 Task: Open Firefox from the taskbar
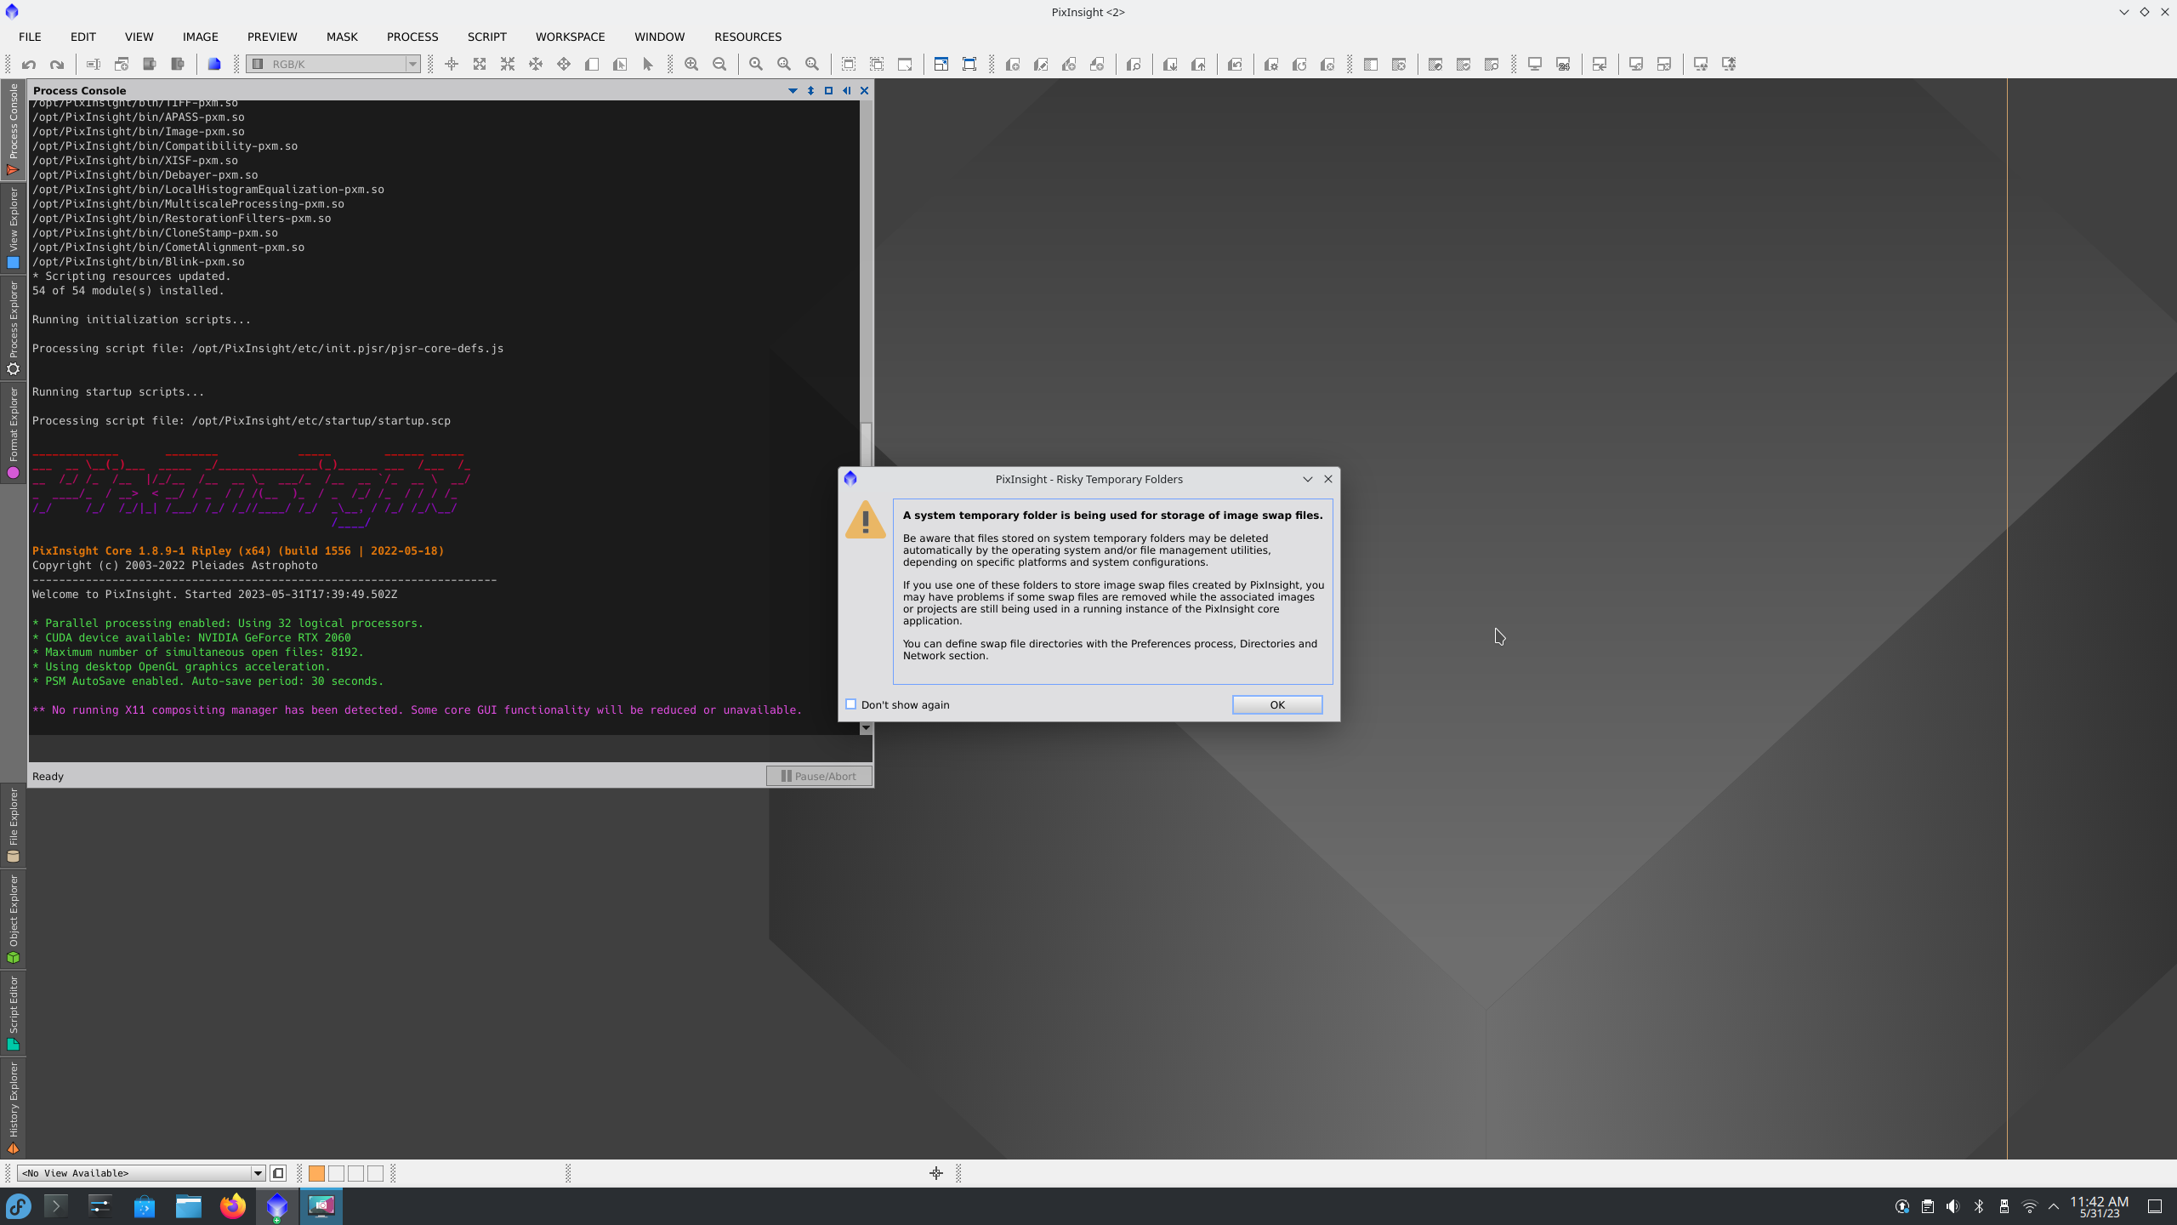pyautogui.click(x=232, y=1206)
